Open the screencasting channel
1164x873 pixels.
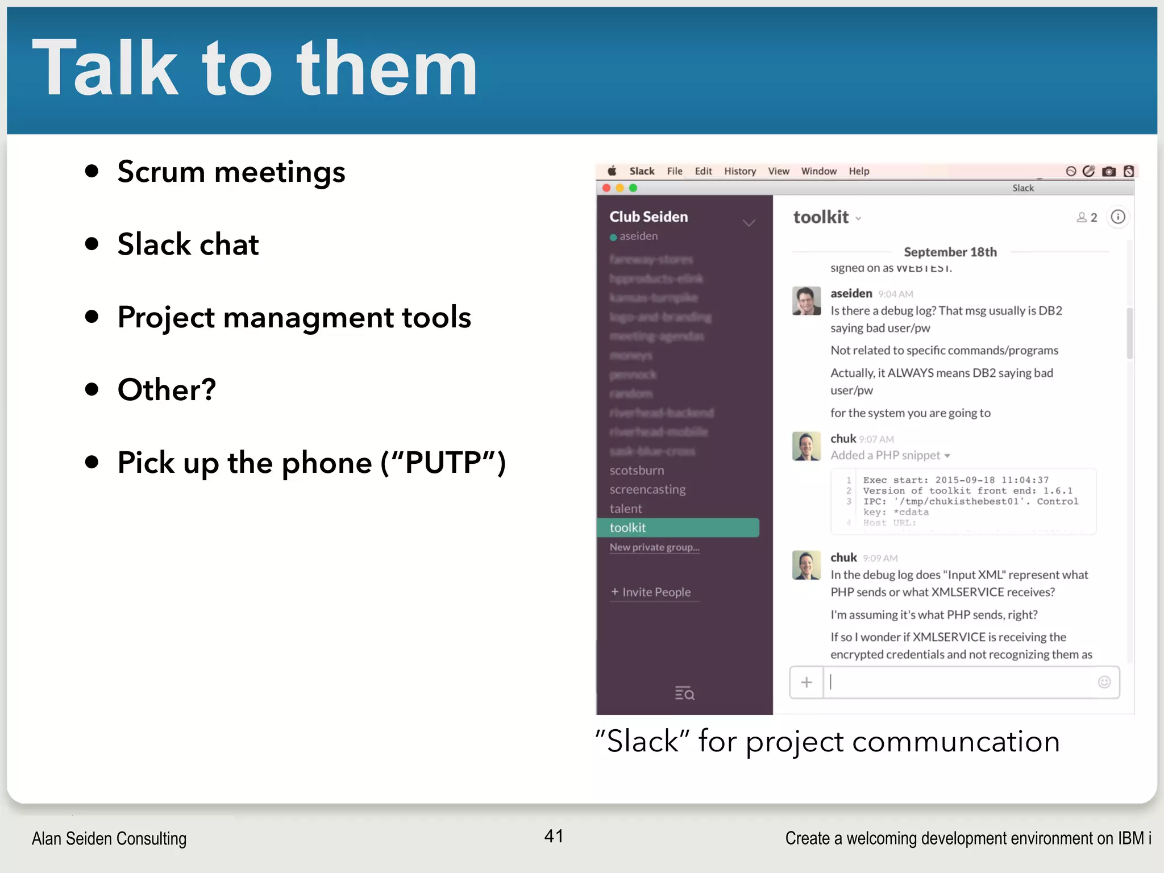pyautogui.click(x=647, y=489)
